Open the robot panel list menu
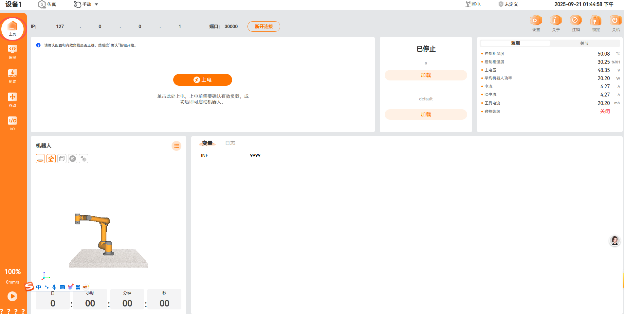The image size is (624, 314). 176,146
